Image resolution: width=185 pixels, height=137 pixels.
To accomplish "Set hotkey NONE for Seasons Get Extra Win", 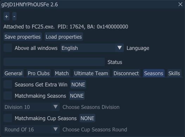I will tap(78, 84).
